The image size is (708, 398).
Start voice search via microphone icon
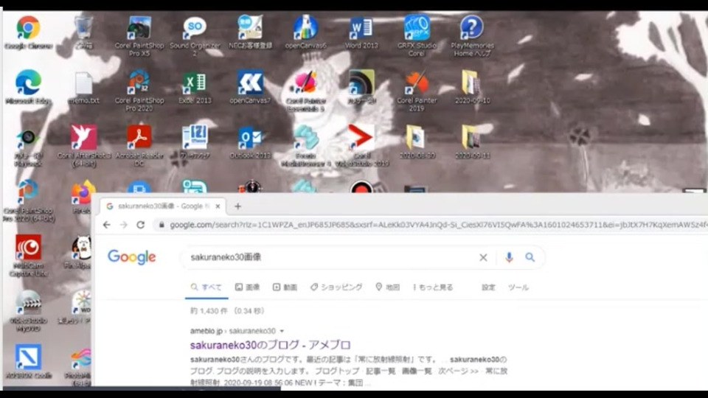point(509,257)
